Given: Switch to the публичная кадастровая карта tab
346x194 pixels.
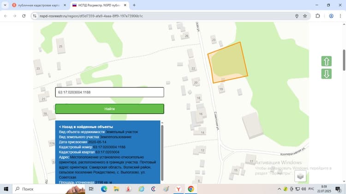Looking at the screenshot, I should pos(39,5).
